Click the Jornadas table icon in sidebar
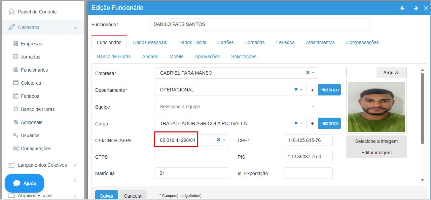Viewport: 431px width, 200px height. click(x=15, y=57)
